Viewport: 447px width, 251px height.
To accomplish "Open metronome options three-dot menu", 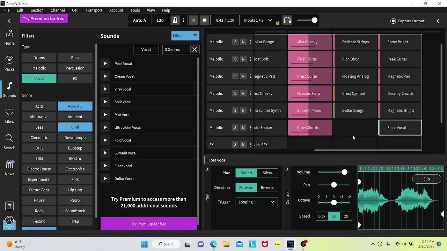I will point(183,20).
